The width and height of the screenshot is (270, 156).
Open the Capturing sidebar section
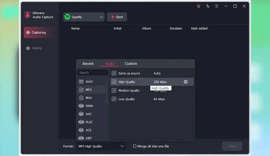click(40, 32)
